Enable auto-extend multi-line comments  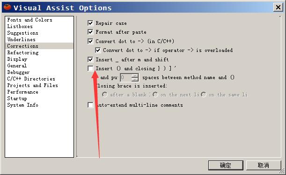90,105
